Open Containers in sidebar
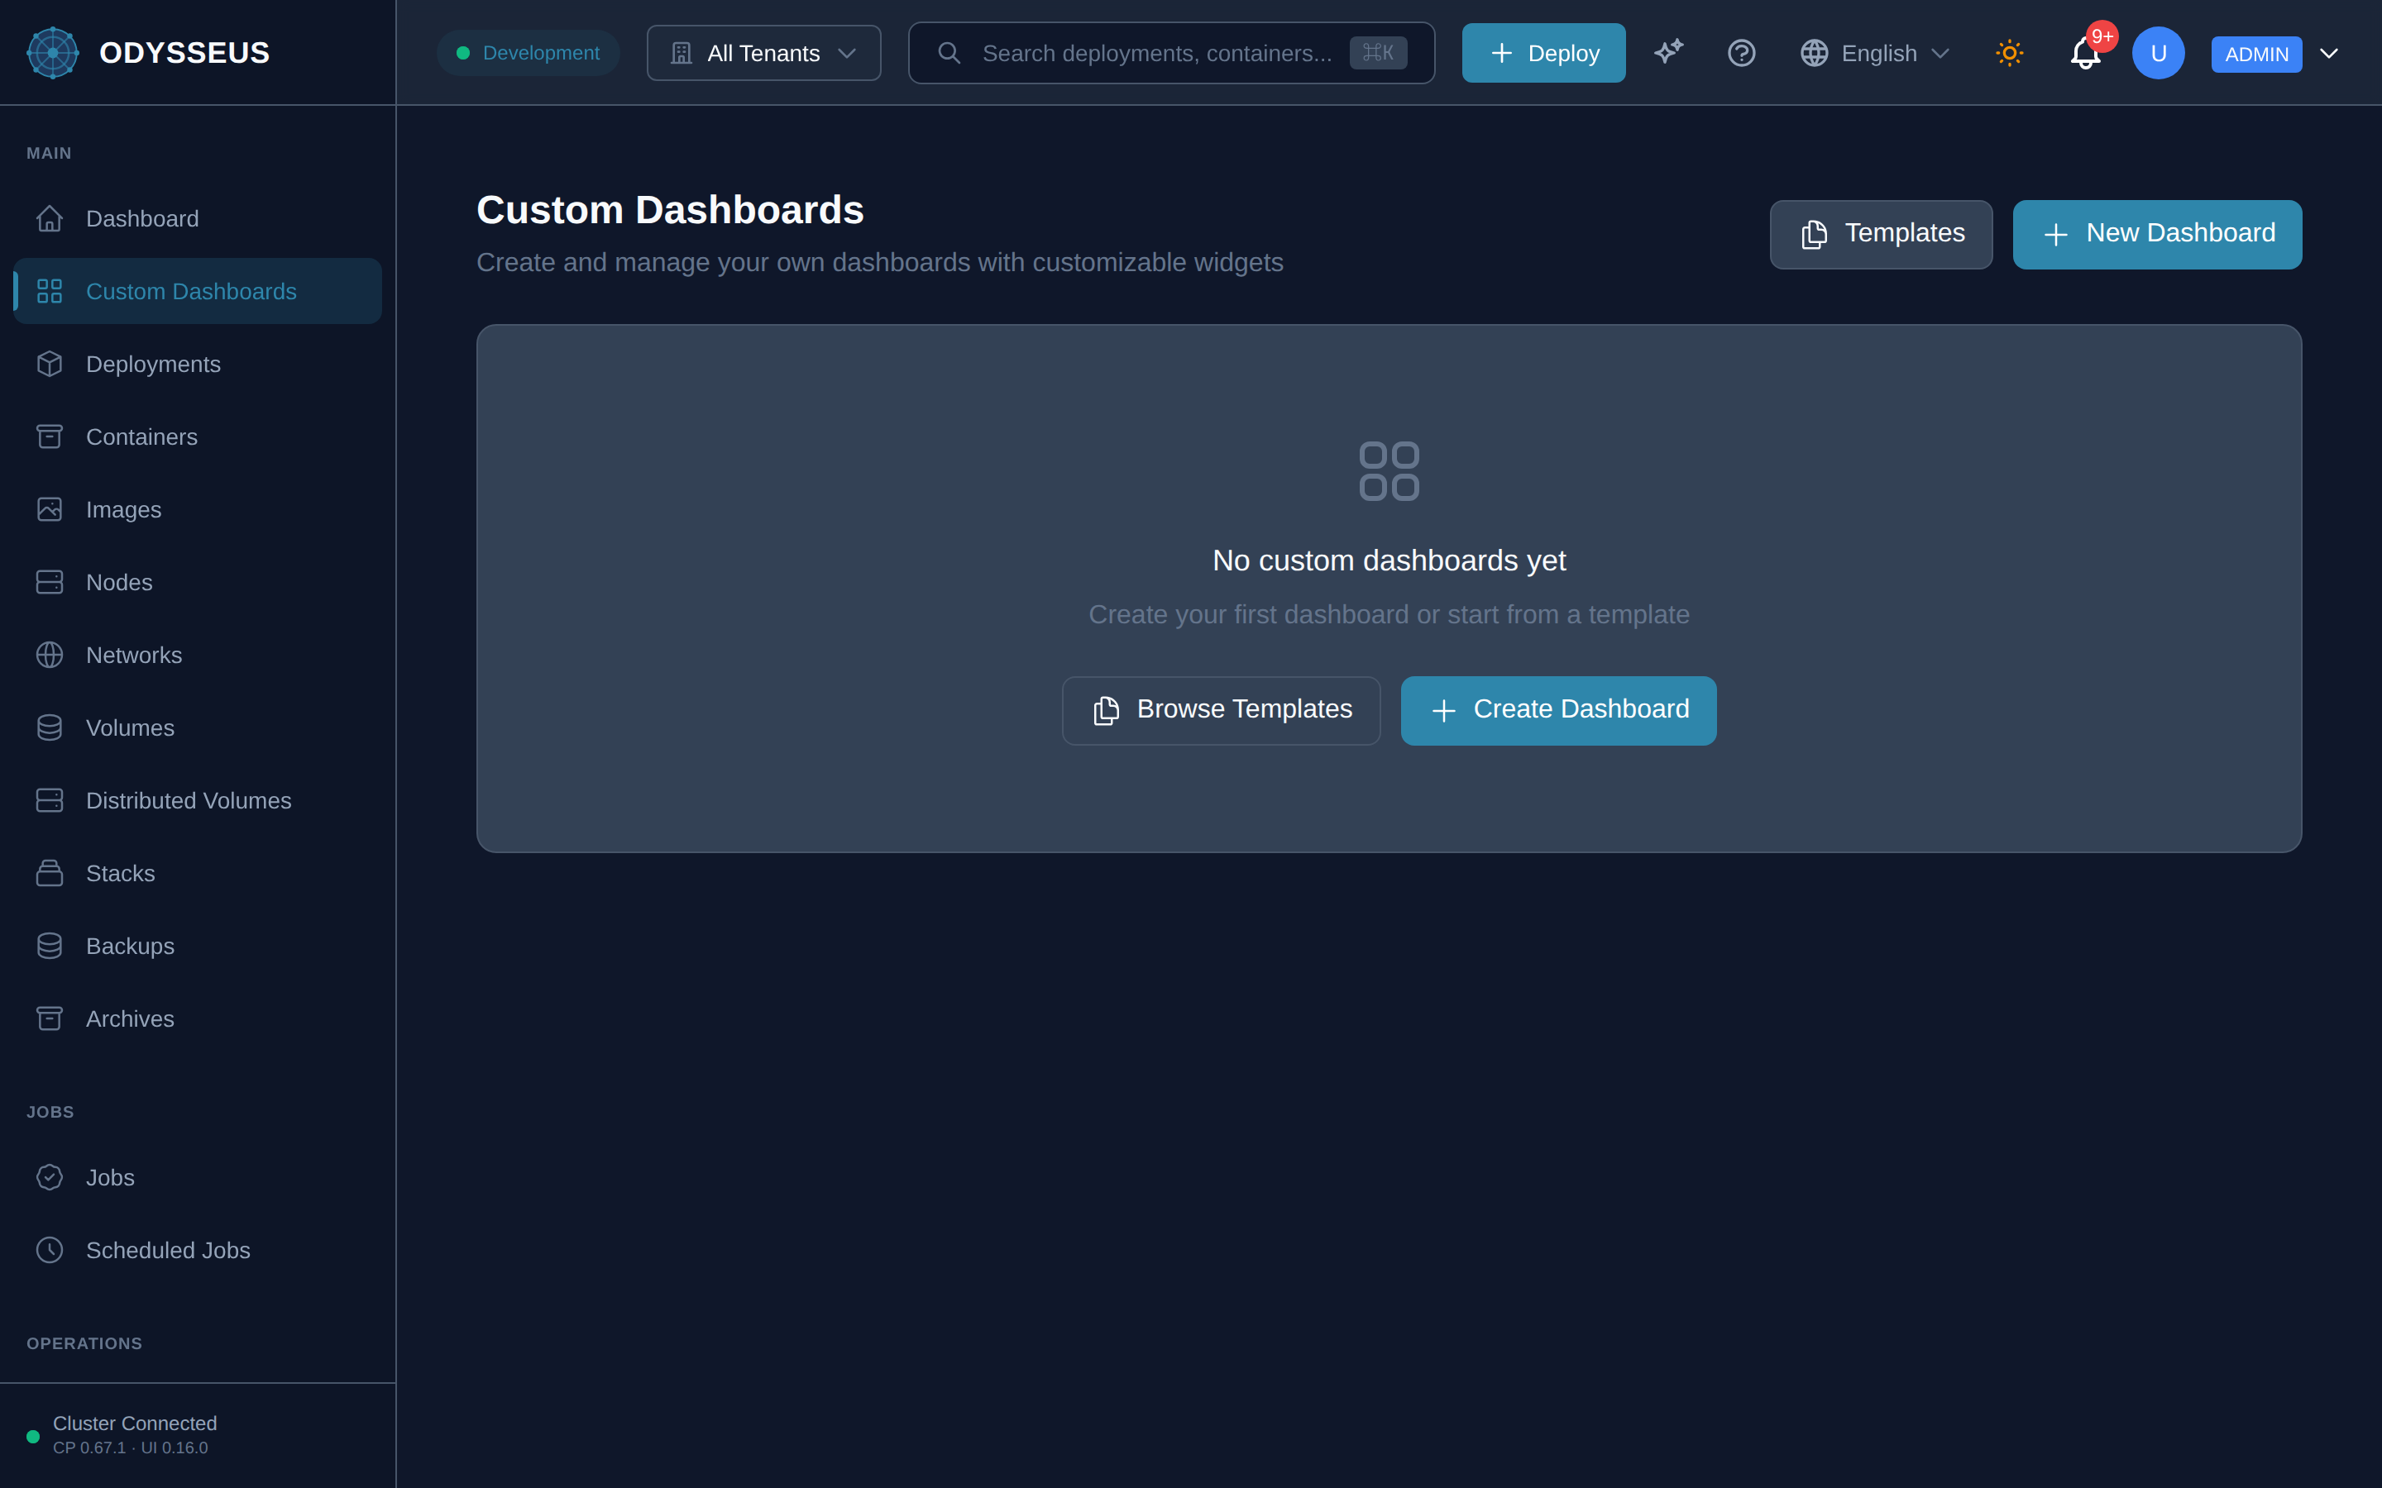This screenshot has width=2382, height=1488. [198, 437]
